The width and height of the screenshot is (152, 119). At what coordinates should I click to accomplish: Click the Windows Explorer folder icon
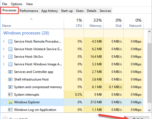(10, 102)
